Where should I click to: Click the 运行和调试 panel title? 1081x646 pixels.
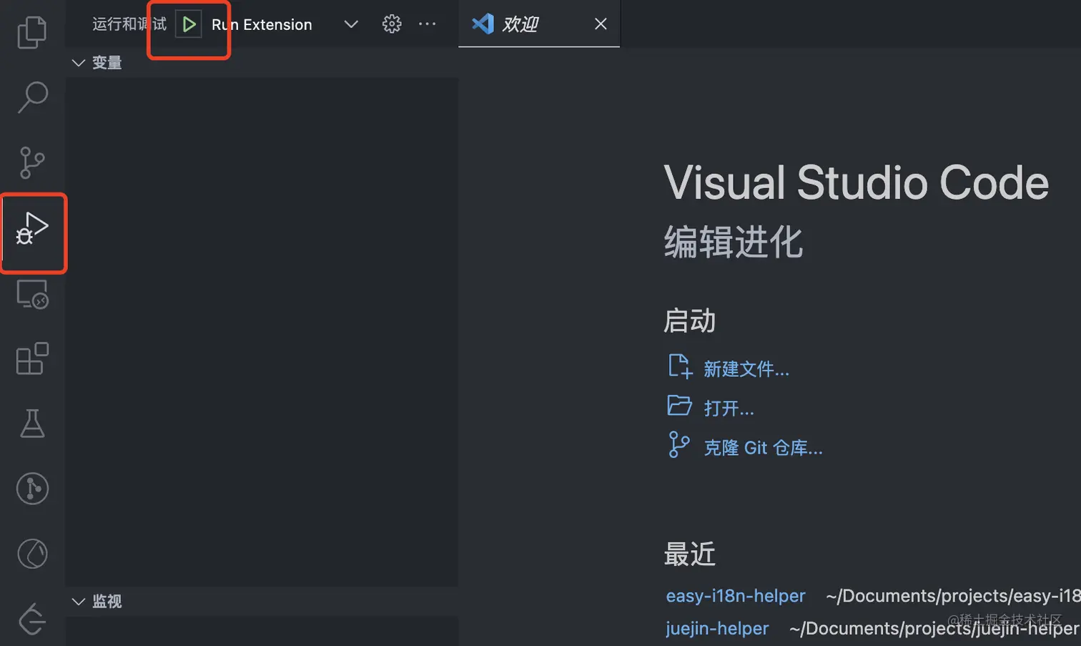pos(129,24)
